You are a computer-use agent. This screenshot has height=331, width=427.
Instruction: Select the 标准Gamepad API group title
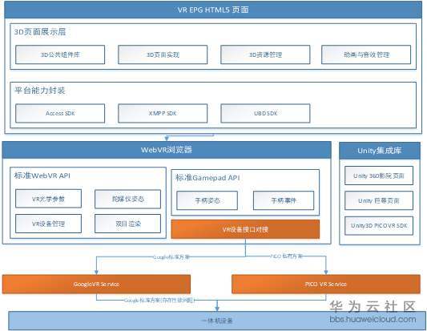[x=207, y=178]
